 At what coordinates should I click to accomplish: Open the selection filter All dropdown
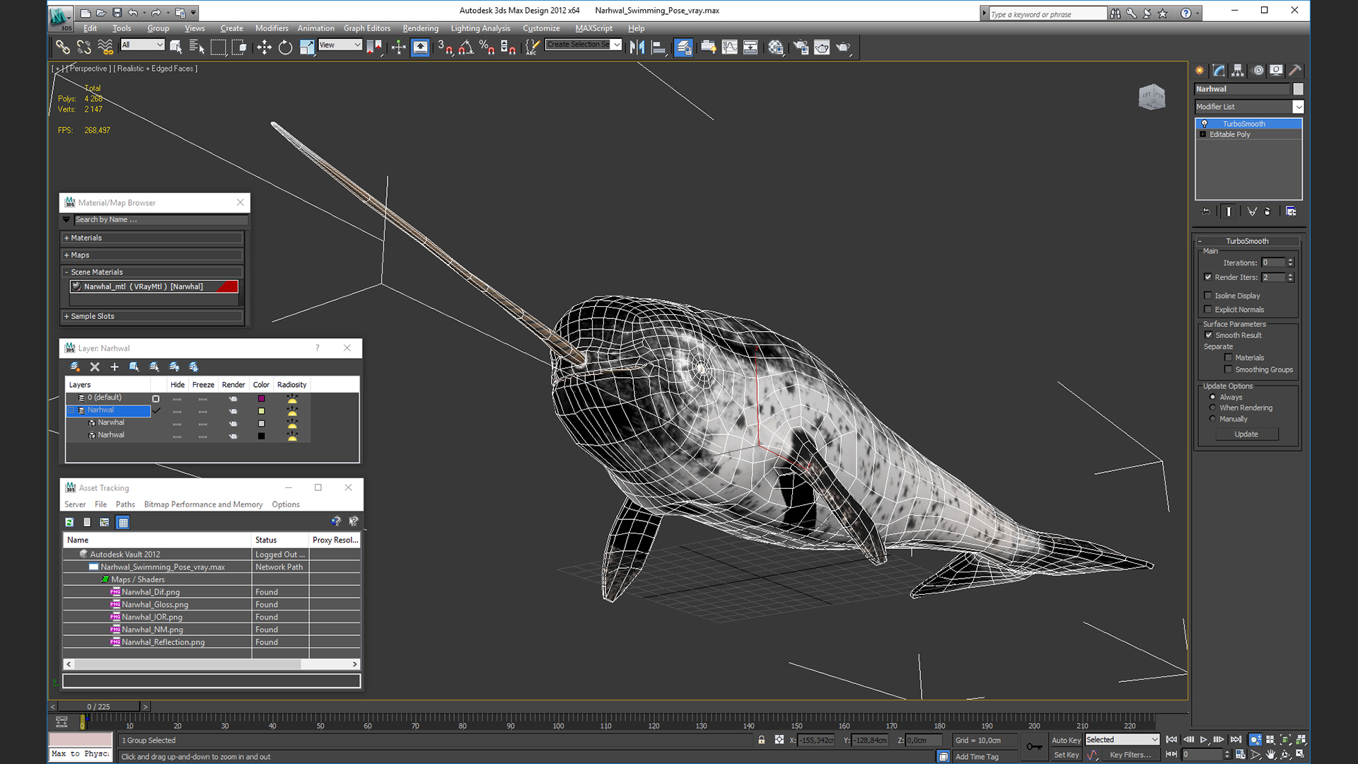[x=142, y=45]
